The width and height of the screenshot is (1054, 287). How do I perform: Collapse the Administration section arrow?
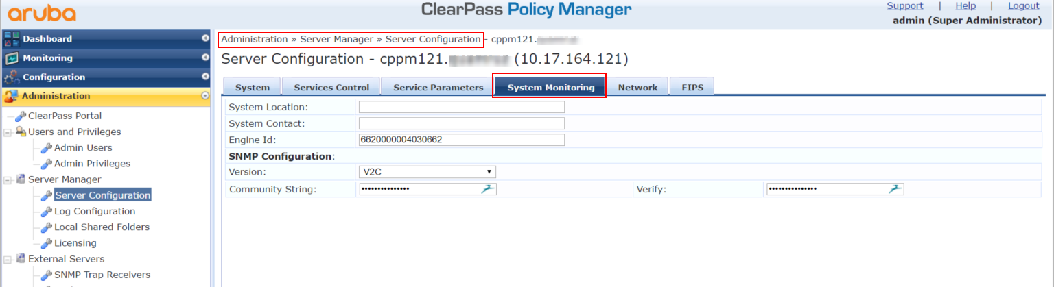click(x=205, y=96)
